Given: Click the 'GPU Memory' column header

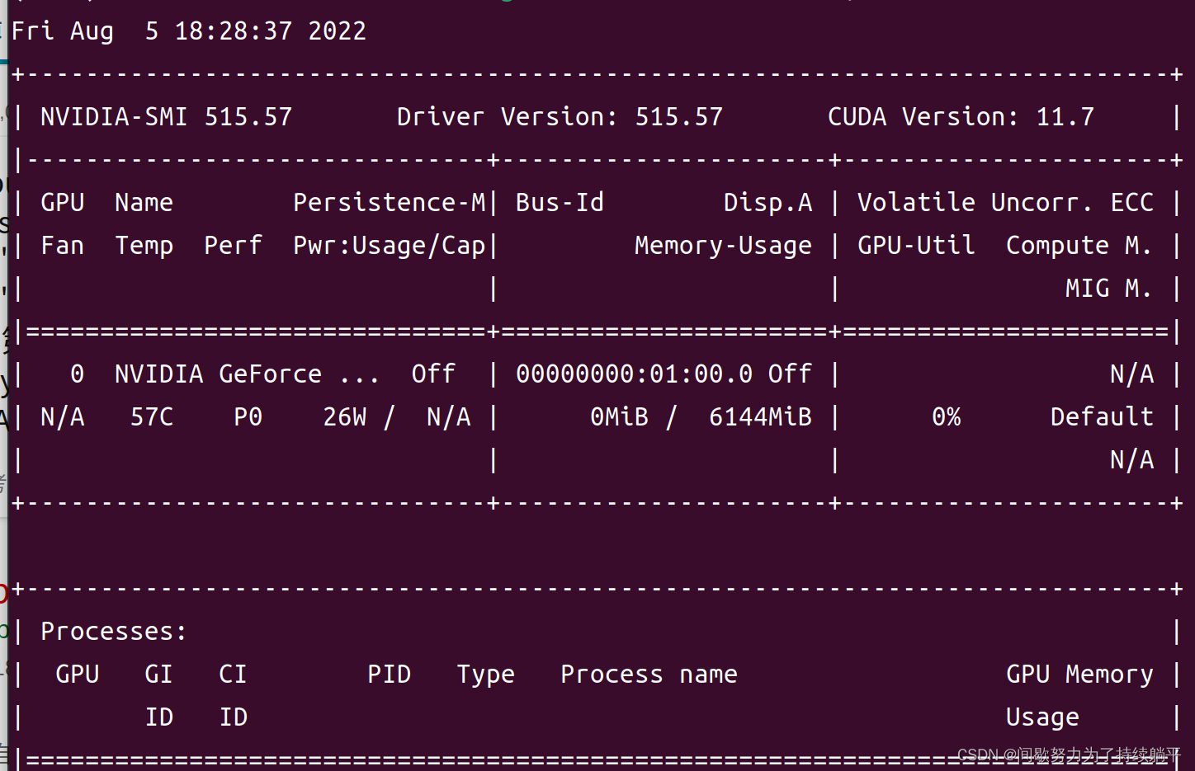Looking at the screenshot, I should (x=1079, y=675).
